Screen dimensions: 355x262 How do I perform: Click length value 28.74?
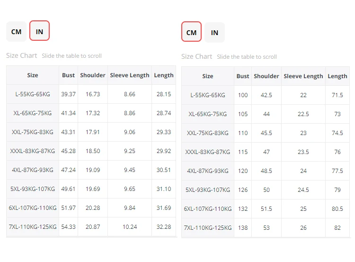click(x=164, y=113)
